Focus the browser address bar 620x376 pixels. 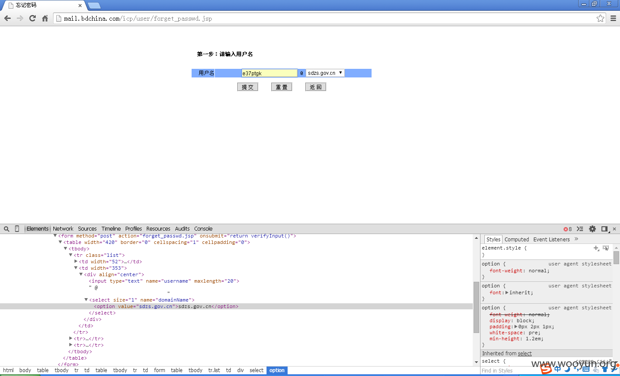coord(329,18)
